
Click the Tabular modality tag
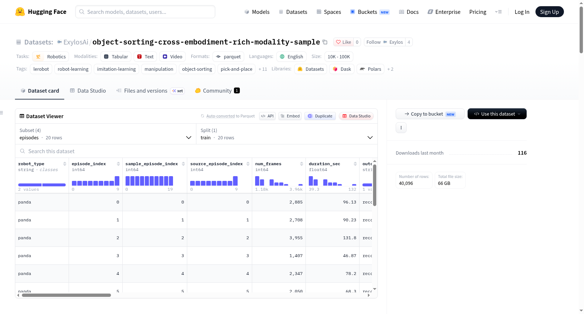pyautogui.click(x=116, y=57)
